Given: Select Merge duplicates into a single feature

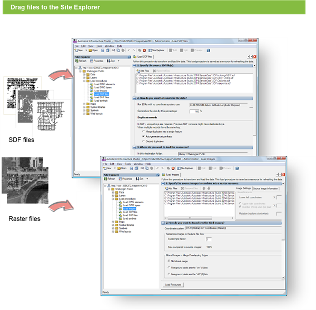Looking at the screenshot, I should [x=143, y=132].
